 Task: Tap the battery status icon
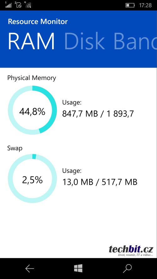[x=130, y=5]
